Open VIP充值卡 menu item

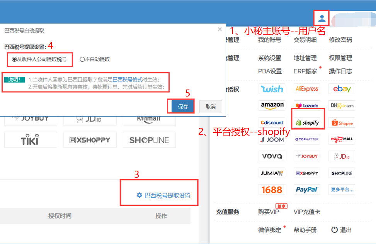(x=307, y=212)
